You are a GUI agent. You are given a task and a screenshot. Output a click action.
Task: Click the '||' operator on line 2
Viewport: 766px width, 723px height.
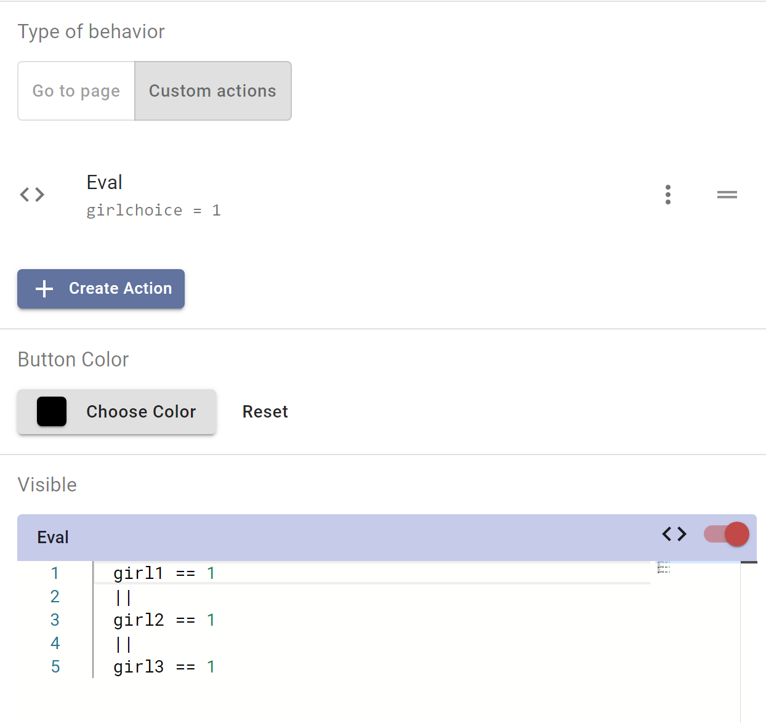[x=123, y=597]
